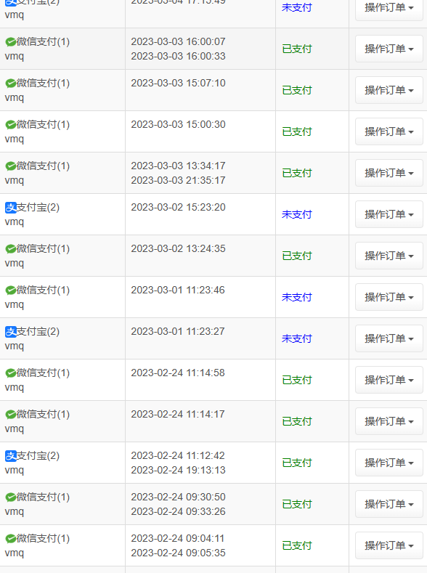The width and height of the screenshot is (427, 573).
Task: Select the 2023-03-03 15:00:30 timestamp cell
Action: coord(200,131)
